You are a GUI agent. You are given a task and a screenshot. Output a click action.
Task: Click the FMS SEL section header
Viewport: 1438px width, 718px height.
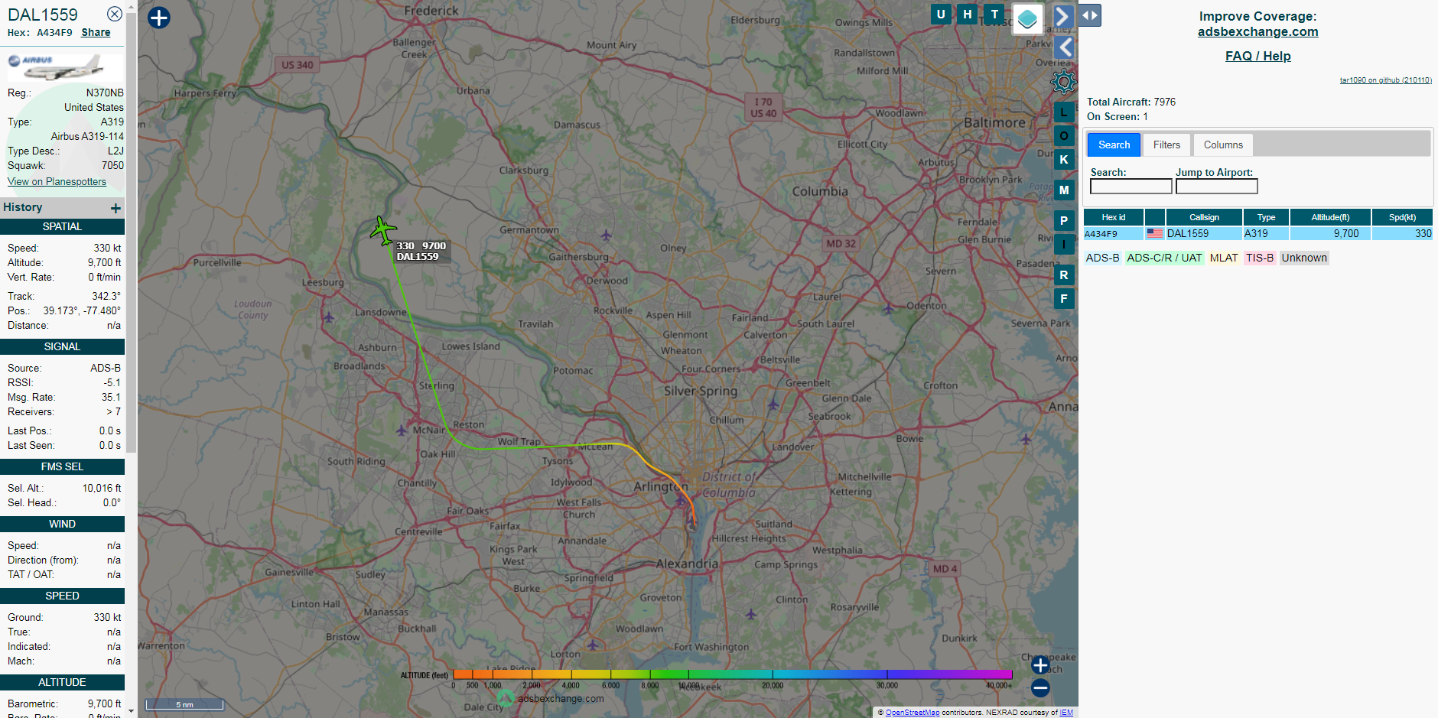click(x=62, y=466)
